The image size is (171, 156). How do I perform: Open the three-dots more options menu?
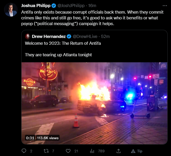pos(165,6)
